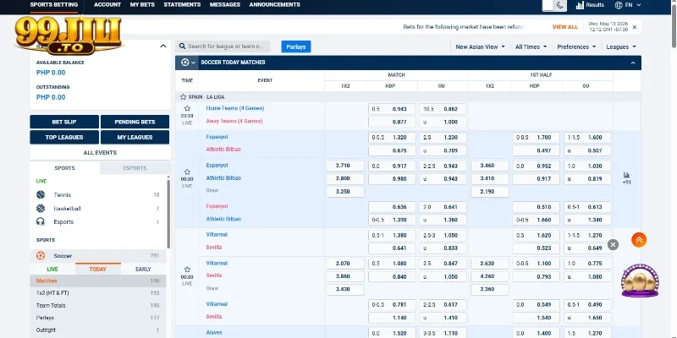Click the TOP LEAGUES button
The height and width of the screenshot is (338, 677).
point(64,137)
